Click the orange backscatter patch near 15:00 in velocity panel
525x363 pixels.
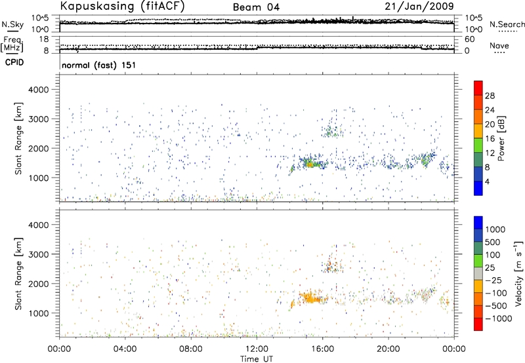coord(310,297)
